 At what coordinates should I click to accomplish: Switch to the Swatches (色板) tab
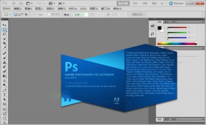pyautogui.click(x=167, y=22)
